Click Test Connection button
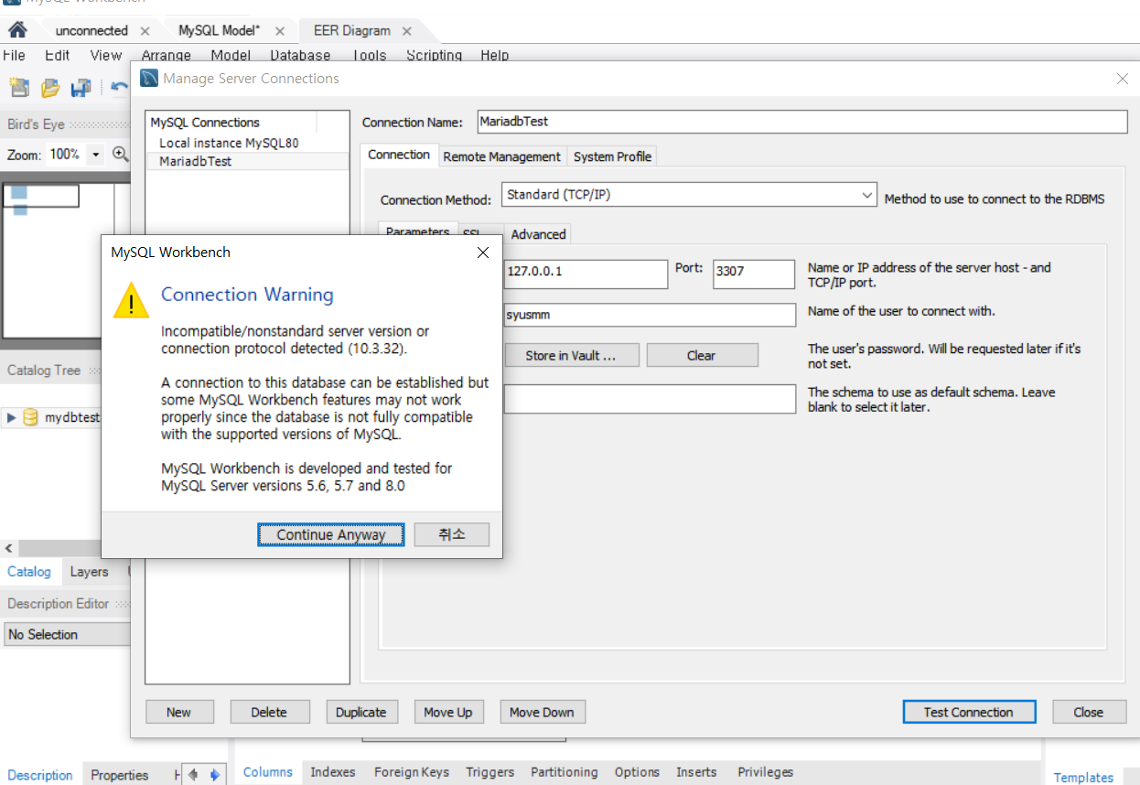 (x=969, y=712)
